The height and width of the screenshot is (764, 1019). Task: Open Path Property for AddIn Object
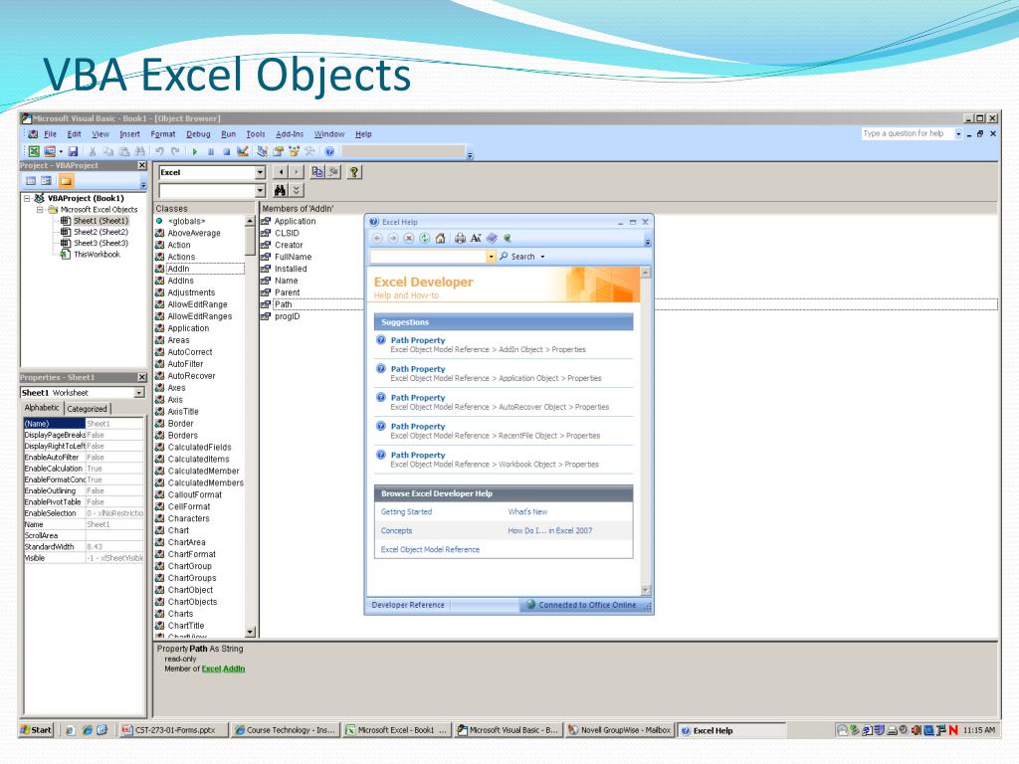pos(418,340)
